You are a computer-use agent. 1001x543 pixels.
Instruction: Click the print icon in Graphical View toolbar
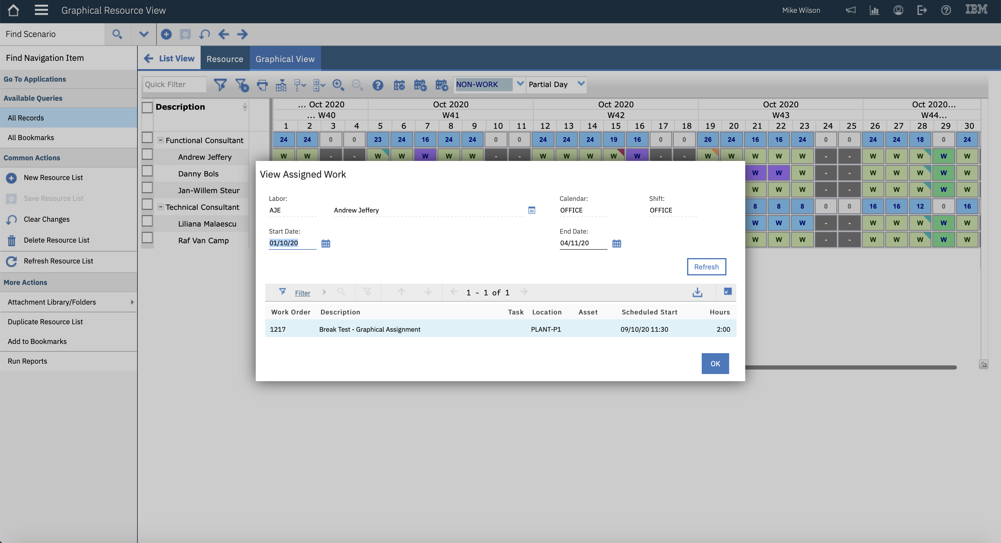[262, 85]
